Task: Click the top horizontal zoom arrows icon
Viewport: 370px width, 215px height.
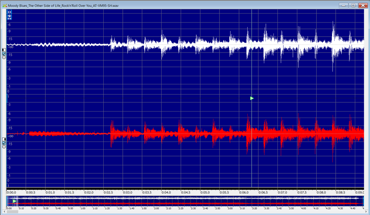Action: [x=10, y=12]
